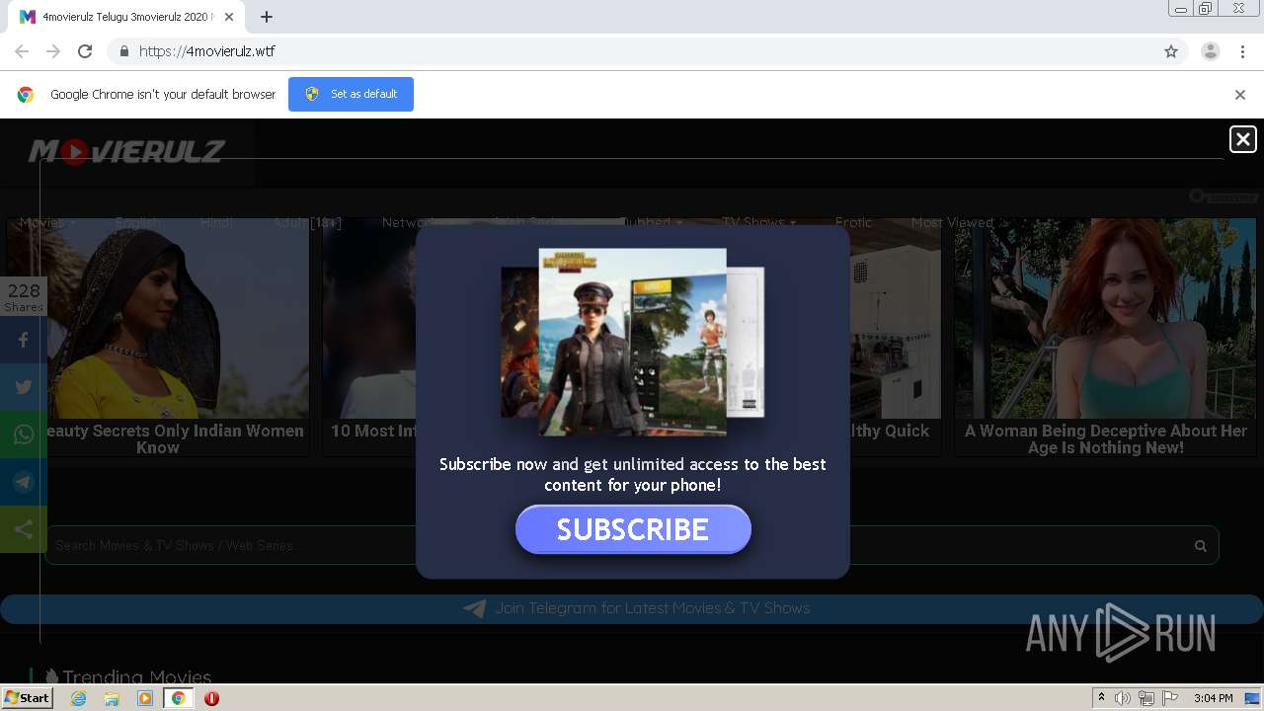The image size is (1264, 711).
Task: Open File Explorer from taskbar
Action: [112, 698]
